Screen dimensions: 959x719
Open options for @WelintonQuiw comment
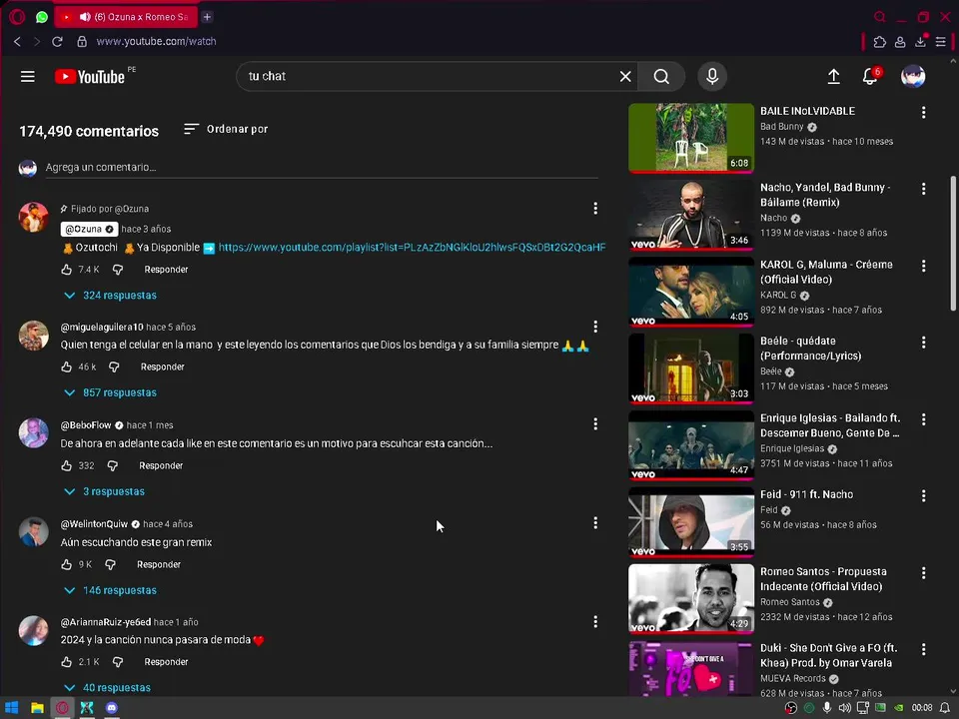coord(595,522)
